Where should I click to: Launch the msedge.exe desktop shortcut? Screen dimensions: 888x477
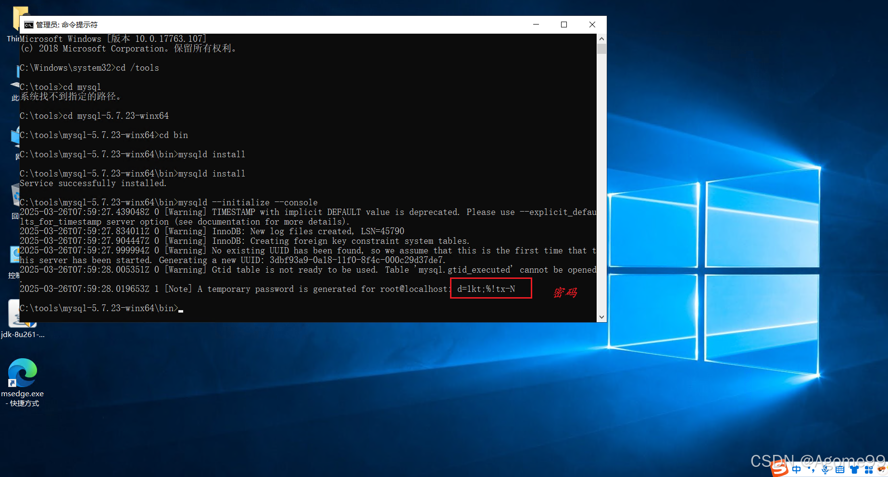[x=23, y=373]
